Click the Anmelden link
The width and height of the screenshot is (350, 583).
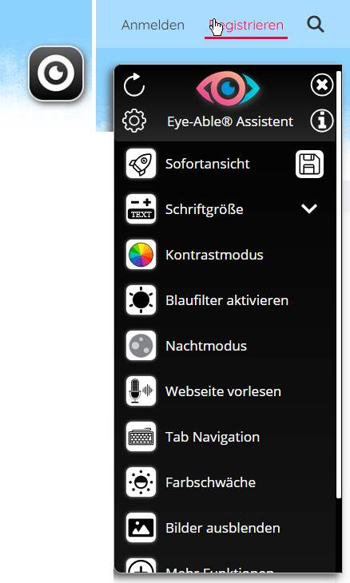click(x=153, y=25)
